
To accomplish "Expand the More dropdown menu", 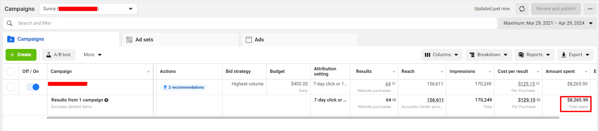I will [92, 55].
